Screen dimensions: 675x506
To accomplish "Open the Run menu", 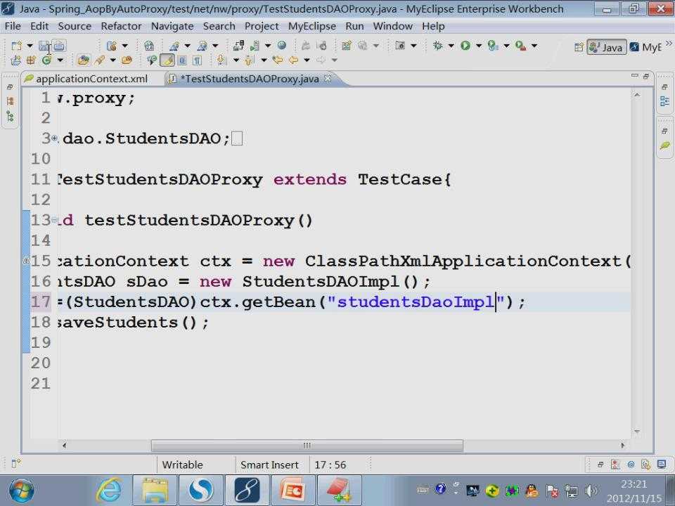I will 354,26.
